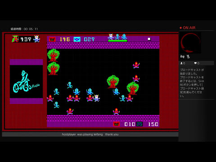Click the camera-off icon under the avatar
Viewport: 216px width, 162px height.
click(182, 57)
